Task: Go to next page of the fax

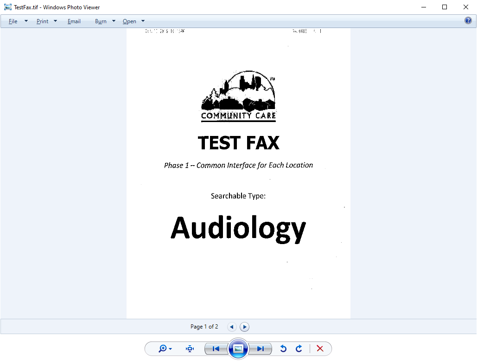Action: point(245,327)
